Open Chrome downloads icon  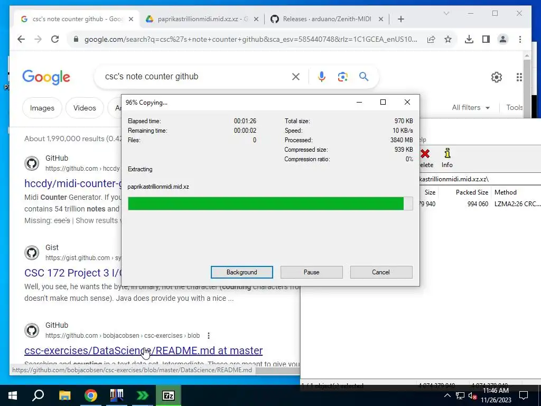(x=469, y=39)
